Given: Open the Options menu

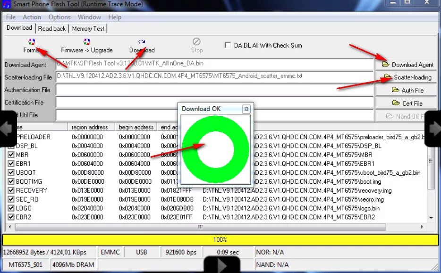Looking at the screenshot, I should [59, 17].
